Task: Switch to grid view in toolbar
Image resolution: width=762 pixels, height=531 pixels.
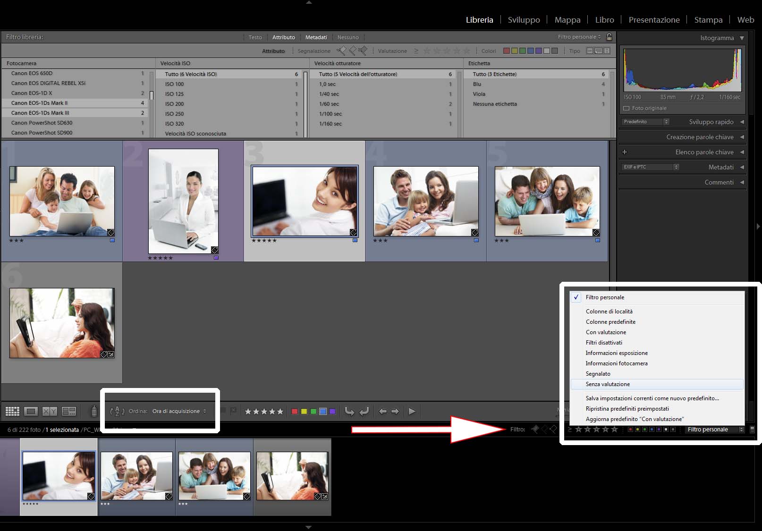Action: [12, 412]
